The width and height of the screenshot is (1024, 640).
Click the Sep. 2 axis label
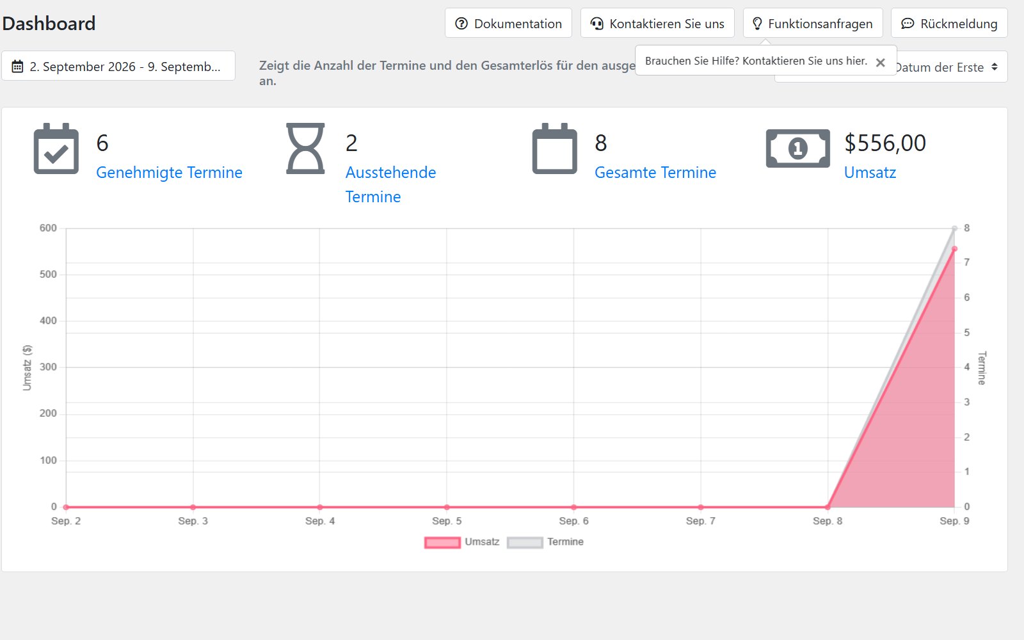[x=66, y=521]
